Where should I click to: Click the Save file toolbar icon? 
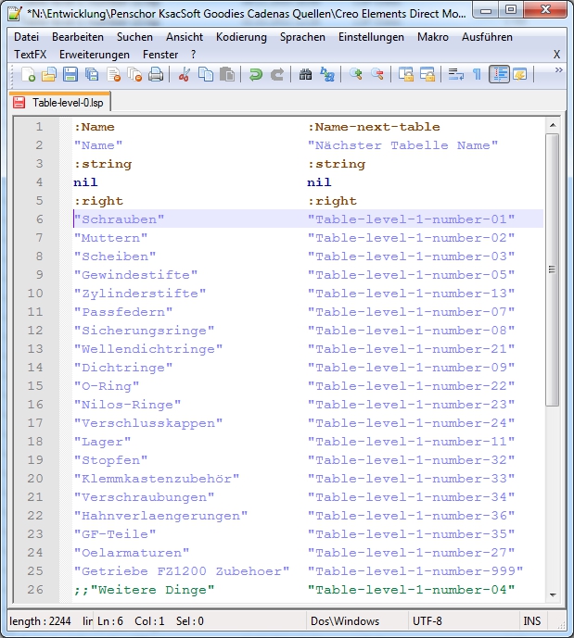coord(70,75)
